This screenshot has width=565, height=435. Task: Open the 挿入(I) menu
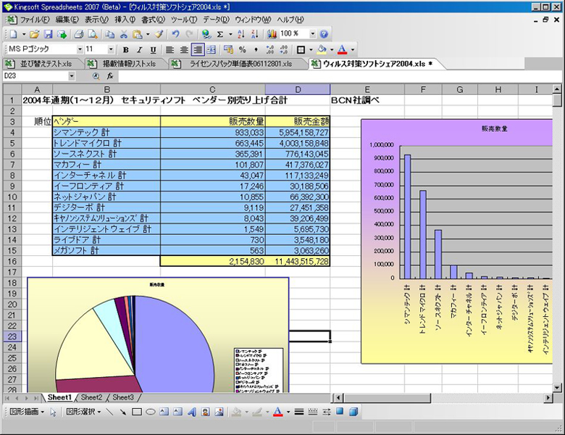coord(125,20)
